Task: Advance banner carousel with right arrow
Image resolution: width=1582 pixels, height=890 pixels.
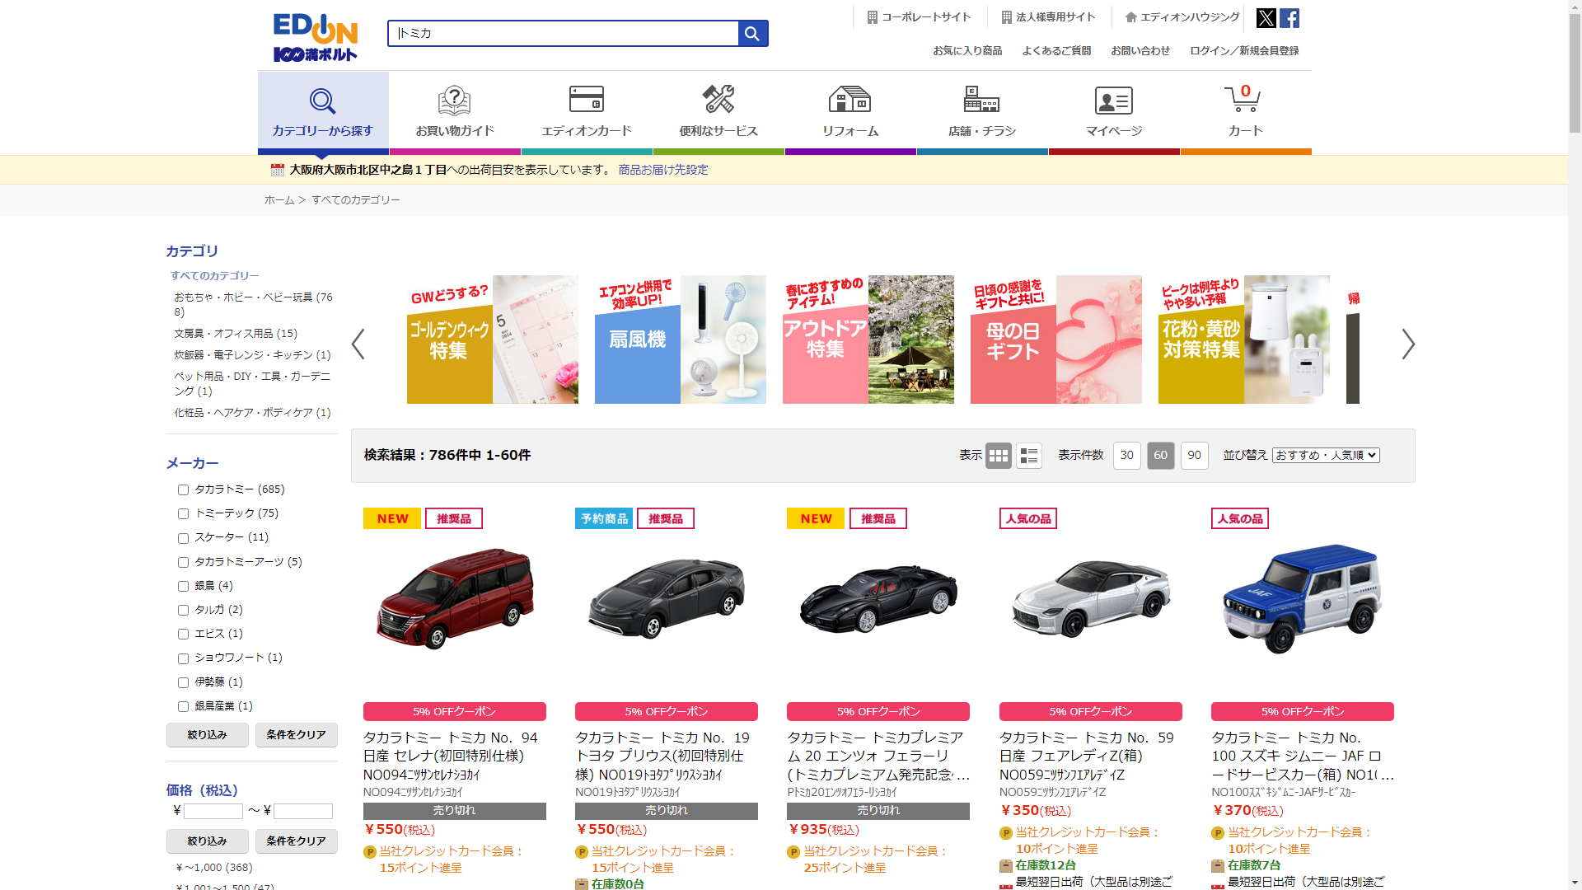Action: [1407, 344]
